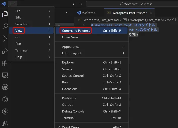Open the Extensions activity bar icon
Image resolution: width=178 pixels, height=128 pixels.
click(5, 63)
